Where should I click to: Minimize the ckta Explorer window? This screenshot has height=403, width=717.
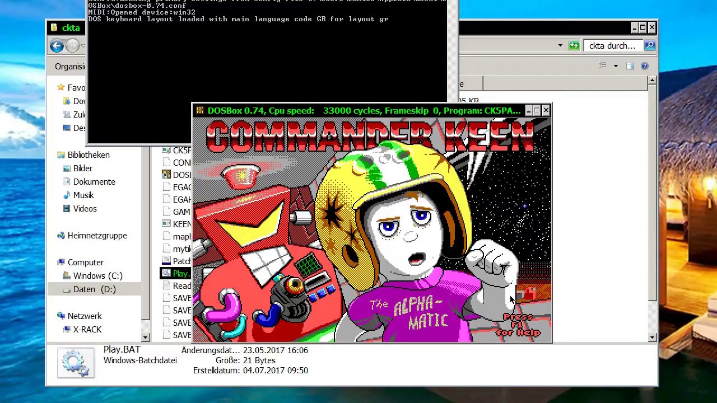click(635, 27)
